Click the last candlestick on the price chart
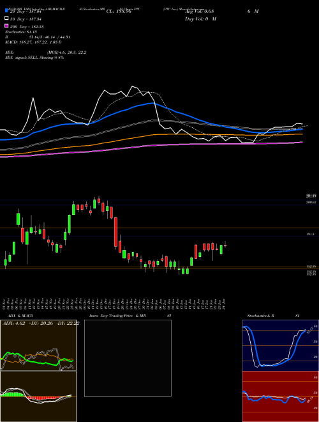This screenshot has width=319, height=422. tap(225, 245)
